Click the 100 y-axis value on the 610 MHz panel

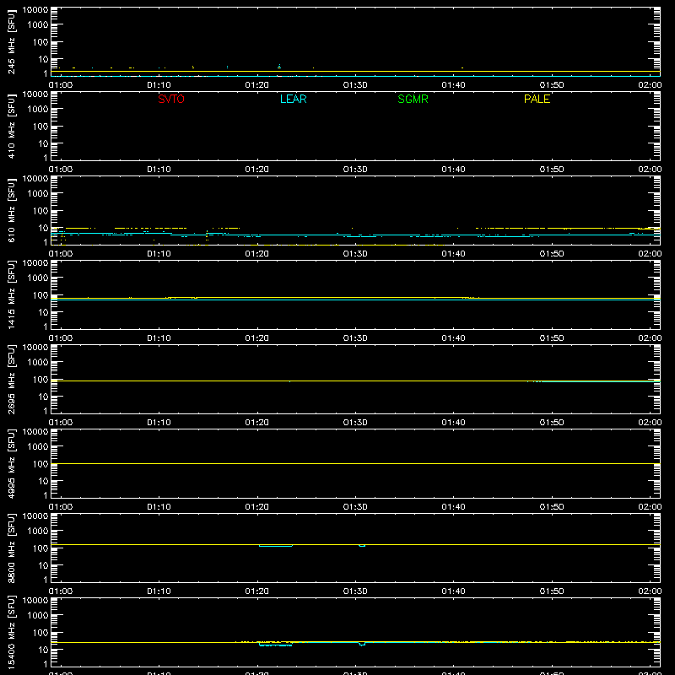pyautogui.click(x=40, y=211)
